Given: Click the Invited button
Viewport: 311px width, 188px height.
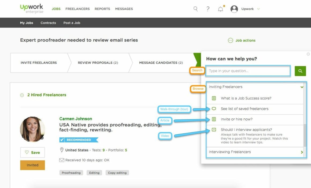Looking at the screenshot, I should tap(32, 165).
